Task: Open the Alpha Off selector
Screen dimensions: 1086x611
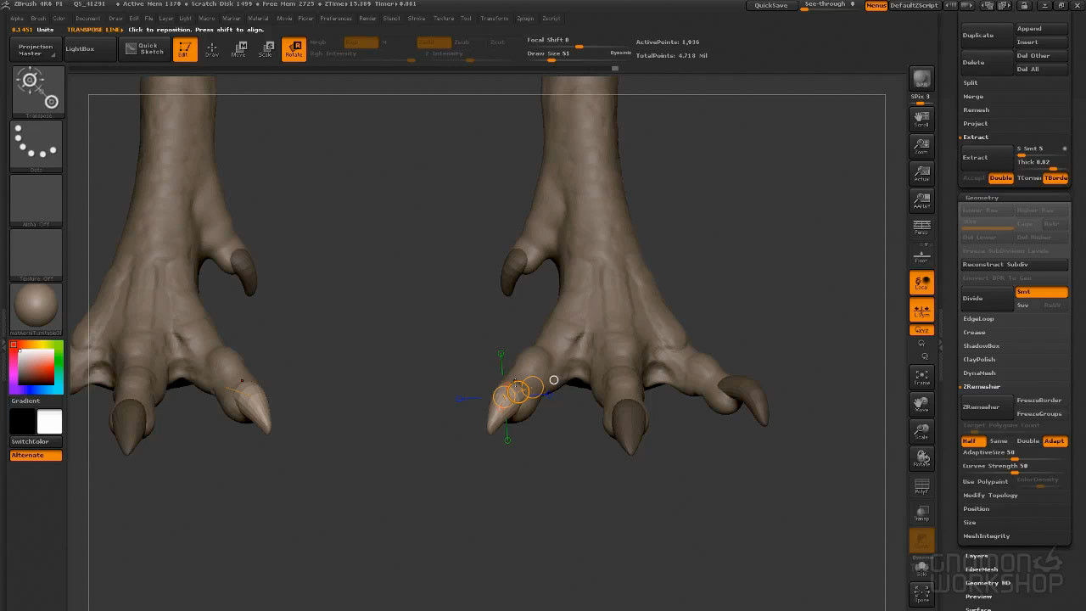Action: [36, 201]
